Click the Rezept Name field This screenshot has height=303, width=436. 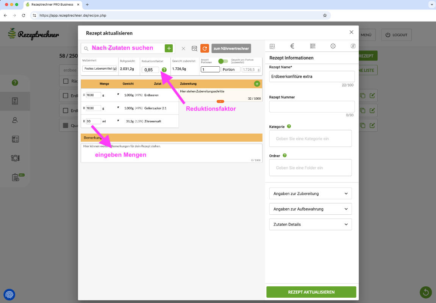coord(312,77)
